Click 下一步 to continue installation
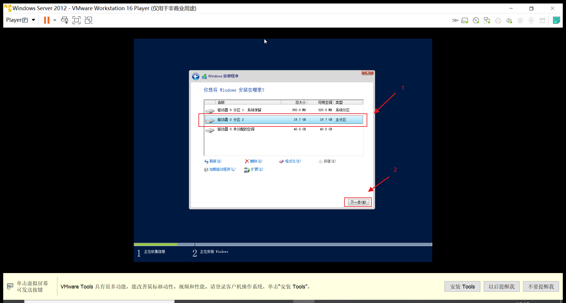The image size is (566, 303). (358, 202)
